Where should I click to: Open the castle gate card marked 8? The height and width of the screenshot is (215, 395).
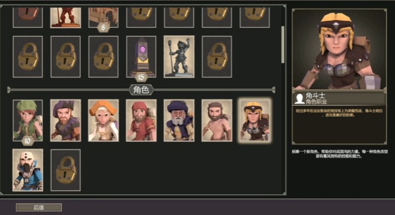click(103, 17)
